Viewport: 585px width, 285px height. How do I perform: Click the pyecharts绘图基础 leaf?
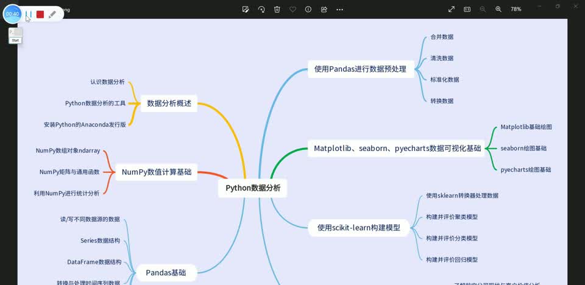(526, 170)
